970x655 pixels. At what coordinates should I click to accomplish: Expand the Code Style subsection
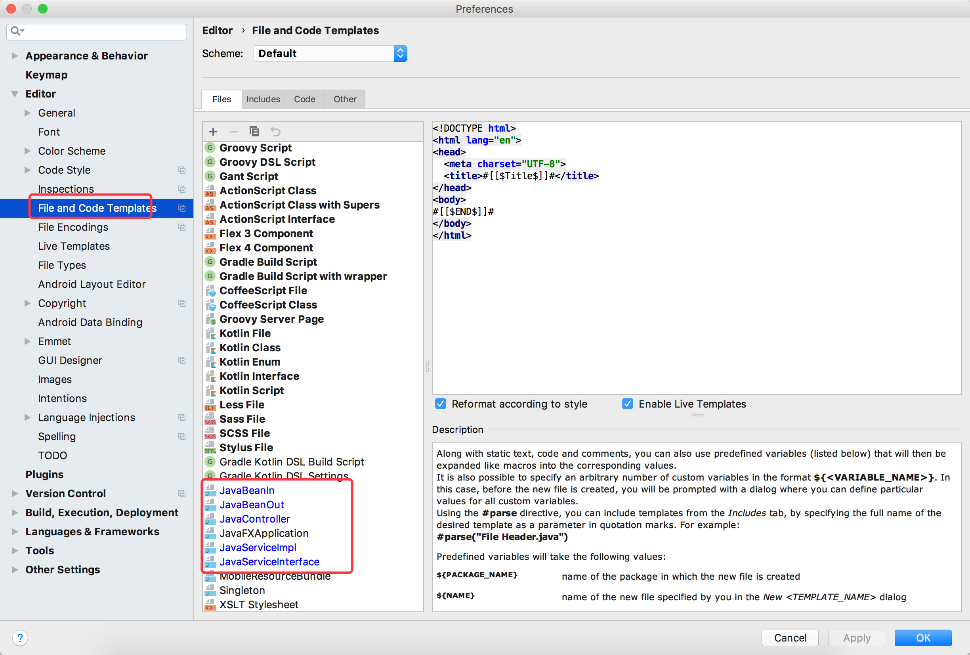28,170
